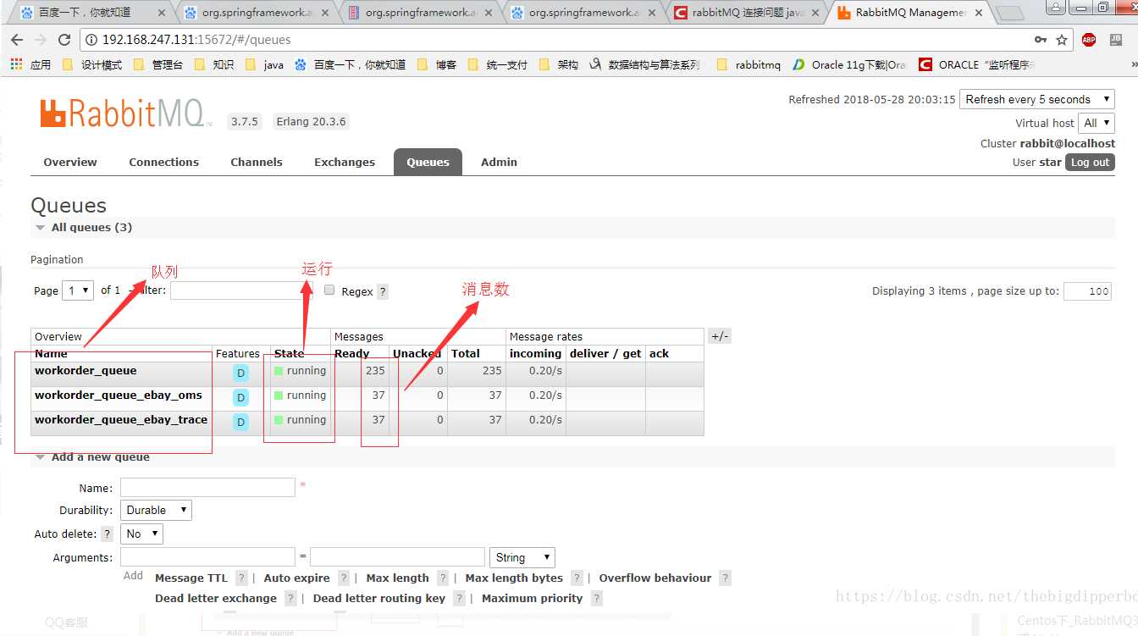Open the workorder_queue_ebay_oms link
This screenshot has height=636, width=1138.
pyautogui.click(x=119, y=395)
